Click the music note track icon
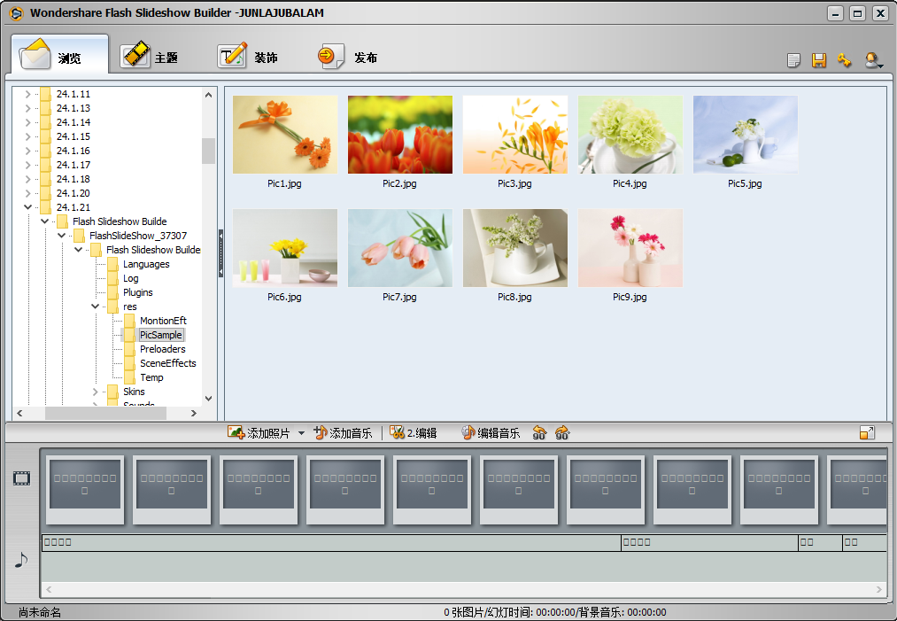 (x=22, y=560)
